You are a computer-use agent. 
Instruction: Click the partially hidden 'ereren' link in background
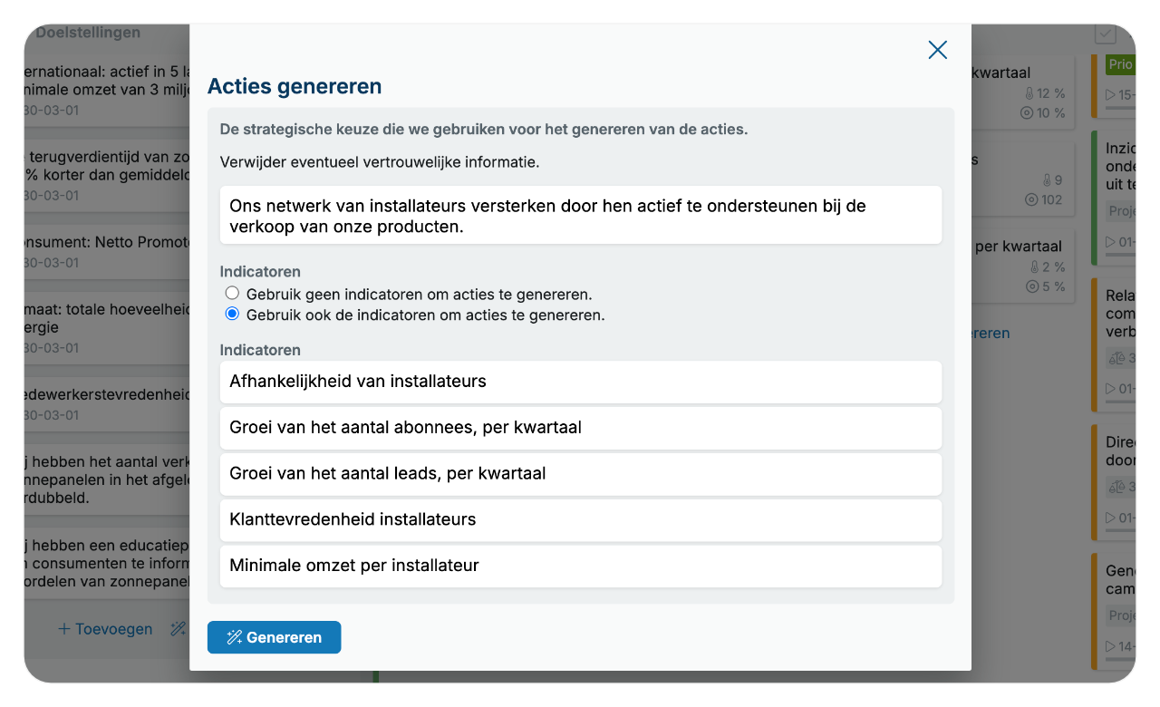pyautogui.click(x=991, y=334)
